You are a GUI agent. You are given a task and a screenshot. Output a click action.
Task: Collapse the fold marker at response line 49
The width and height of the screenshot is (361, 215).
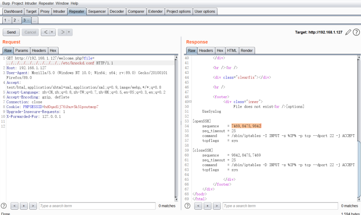point(190,102)
